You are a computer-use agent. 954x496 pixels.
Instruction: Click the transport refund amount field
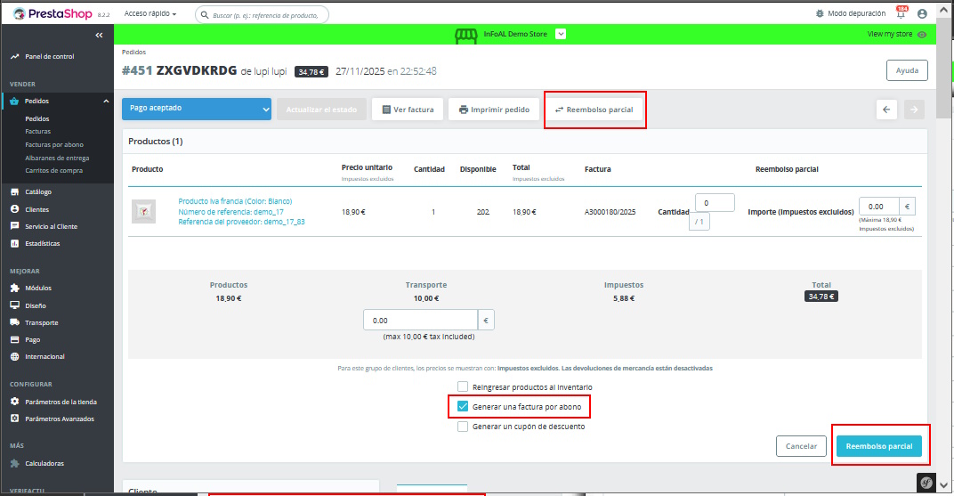pyautogui.click(x=420, y=321)
